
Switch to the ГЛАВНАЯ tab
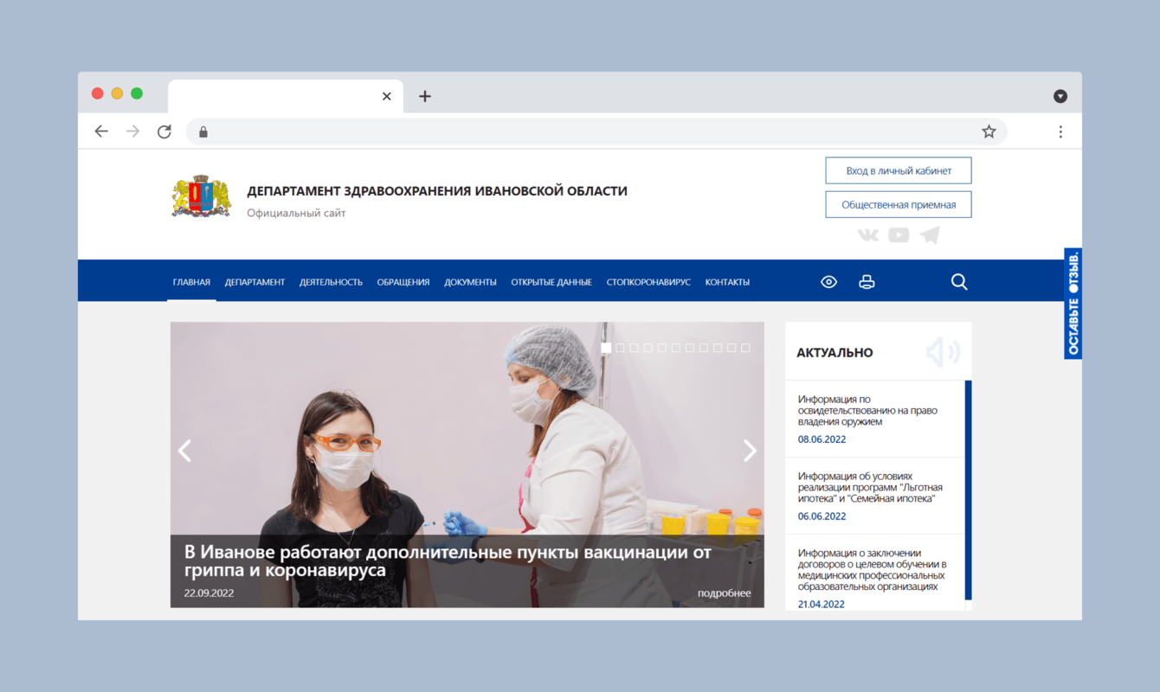tap(191, 281)
